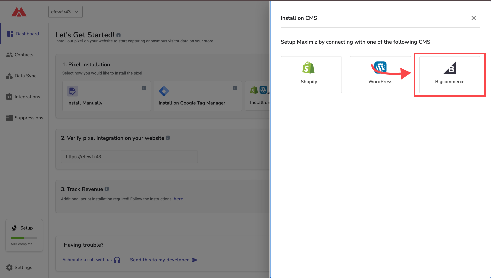Choose the WordPress CMS option
Viewport: 491px width, 278px height.
pos(380,75)
